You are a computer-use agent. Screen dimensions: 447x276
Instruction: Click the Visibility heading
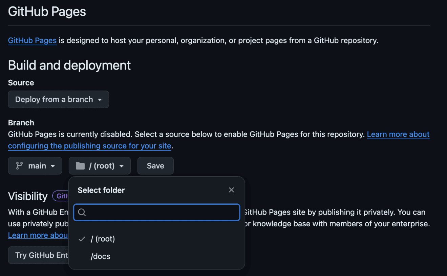click(28, 196)
